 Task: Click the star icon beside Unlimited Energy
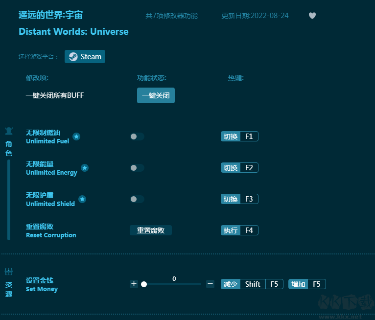(84, 168)
